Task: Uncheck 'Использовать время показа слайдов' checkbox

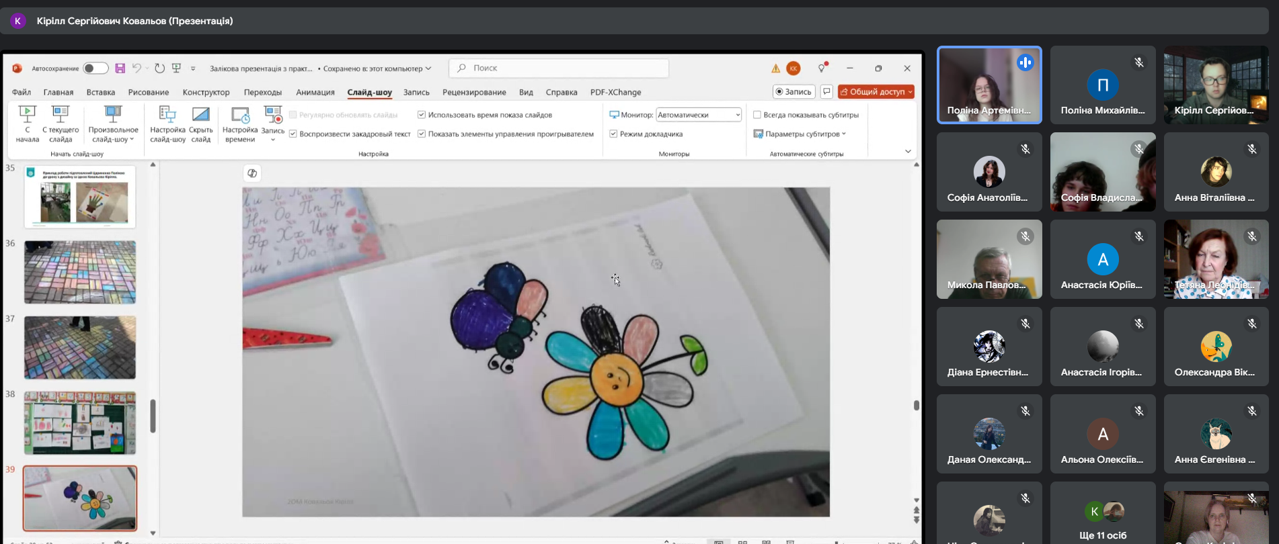Action: click(x=422, y=115)
